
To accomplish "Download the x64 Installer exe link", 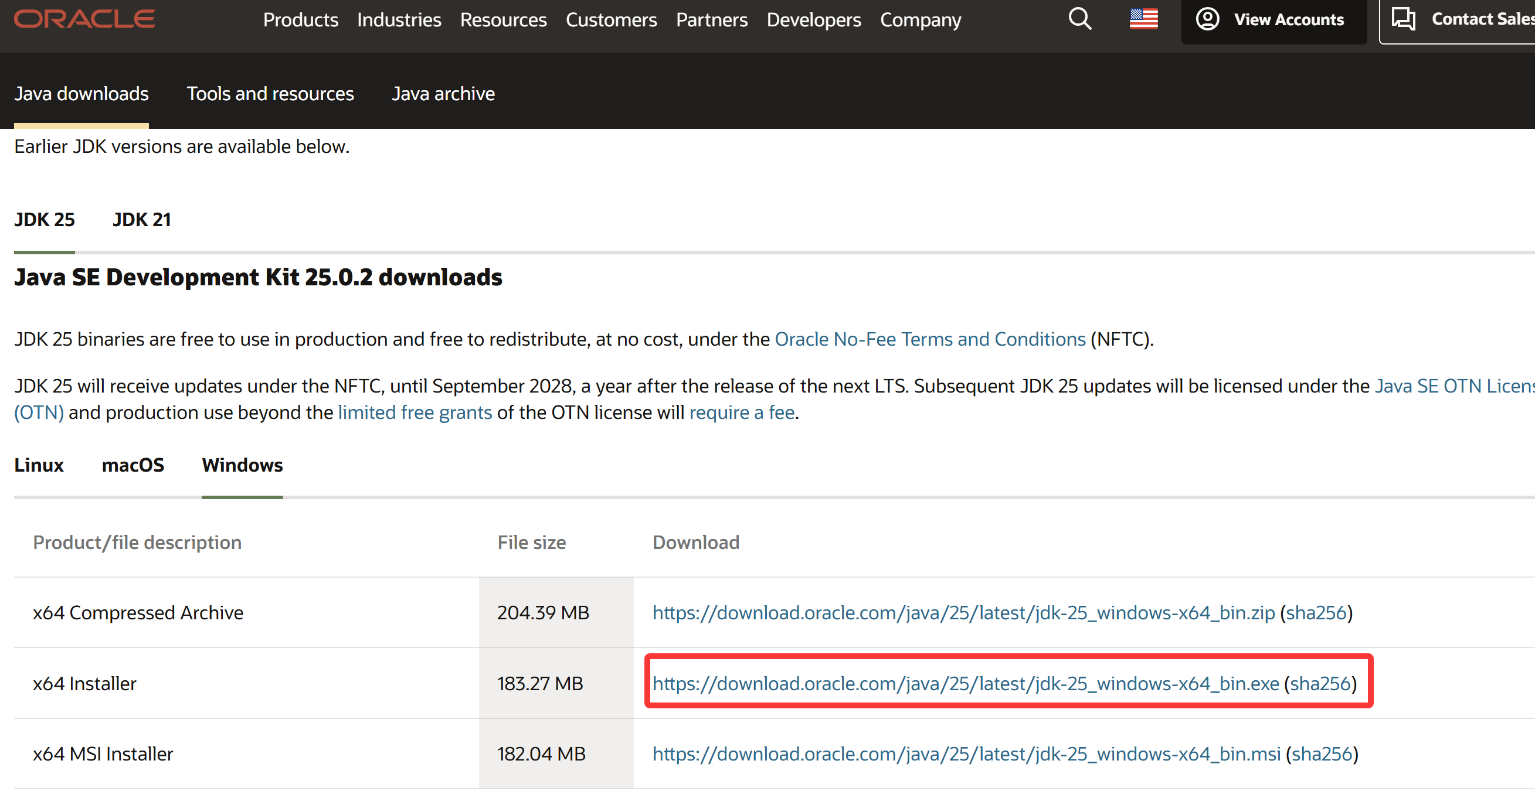I will [x=965, y=684].
